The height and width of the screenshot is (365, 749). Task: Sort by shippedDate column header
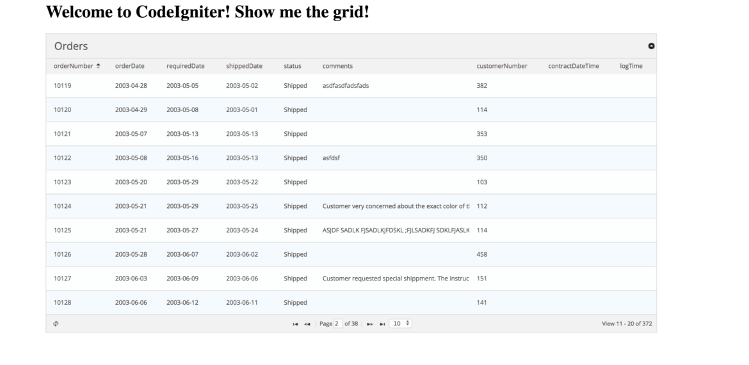(244, 66)
